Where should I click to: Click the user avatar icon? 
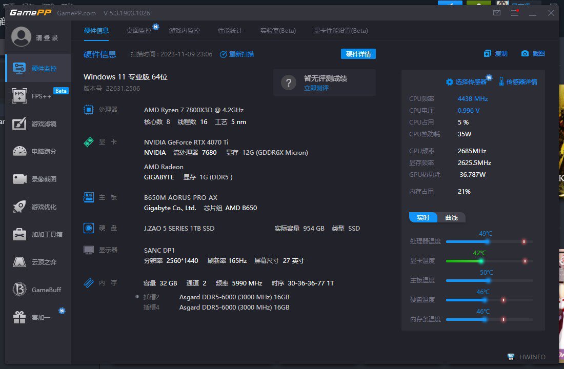pos(21,37)
